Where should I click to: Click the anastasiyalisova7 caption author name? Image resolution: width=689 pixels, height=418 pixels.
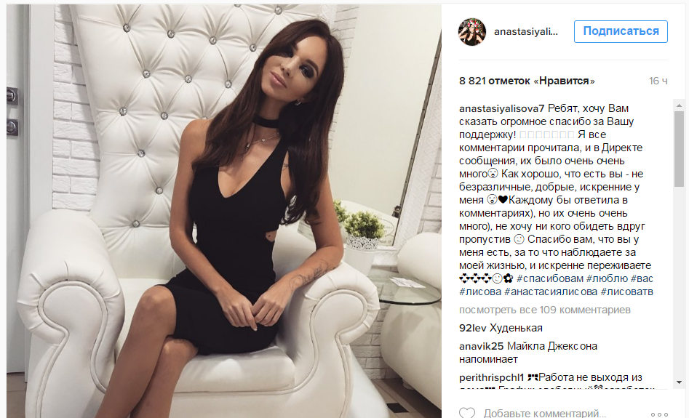(x=502, y=108)
